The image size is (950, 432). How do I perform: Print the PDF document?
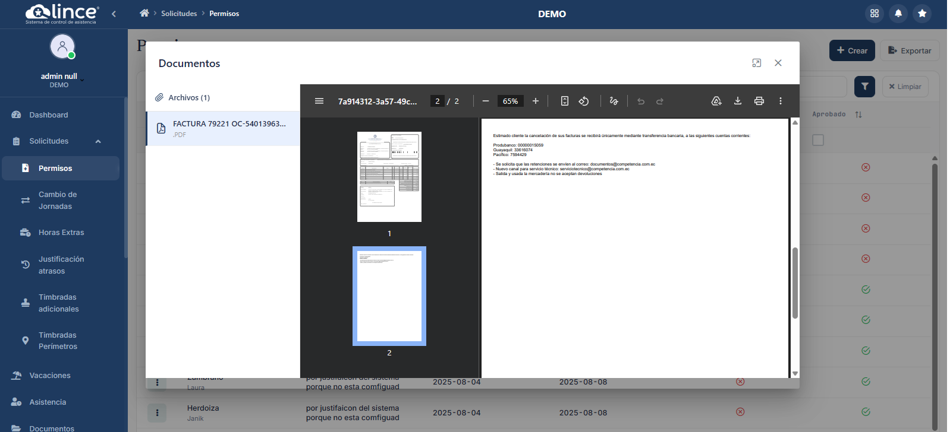coord(759,101)
